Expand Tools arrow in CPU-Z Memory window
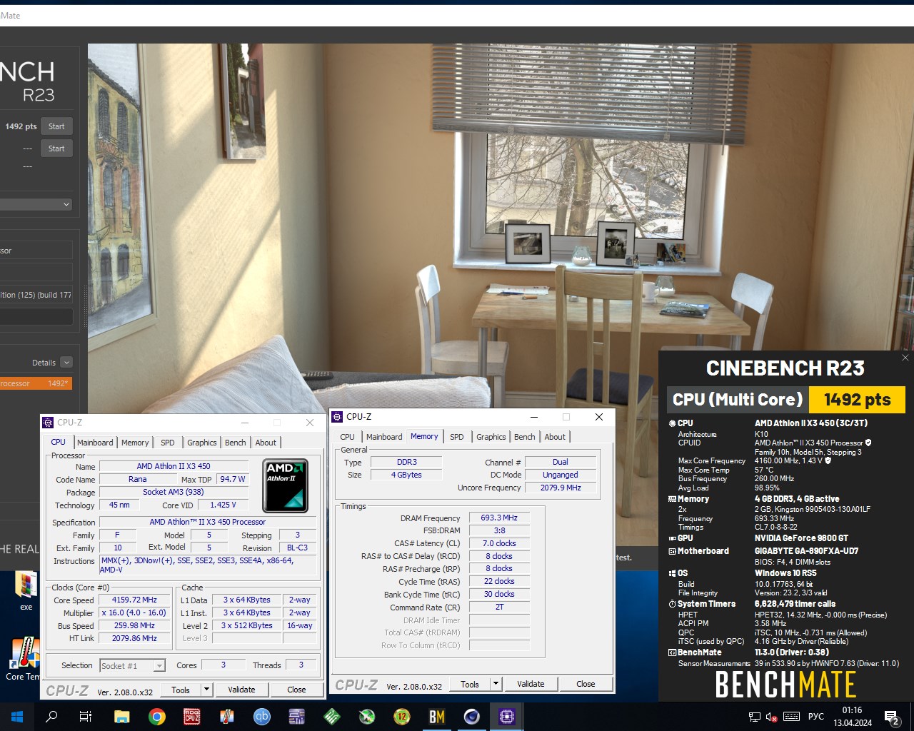 tap(496, 684)
